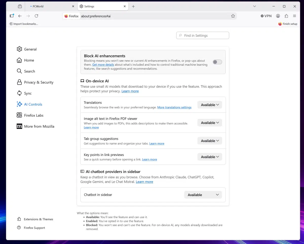This screenshot has width=304, height=244.
Task: Click the VPN badge in the toolbar
Action: coord(266,16)
